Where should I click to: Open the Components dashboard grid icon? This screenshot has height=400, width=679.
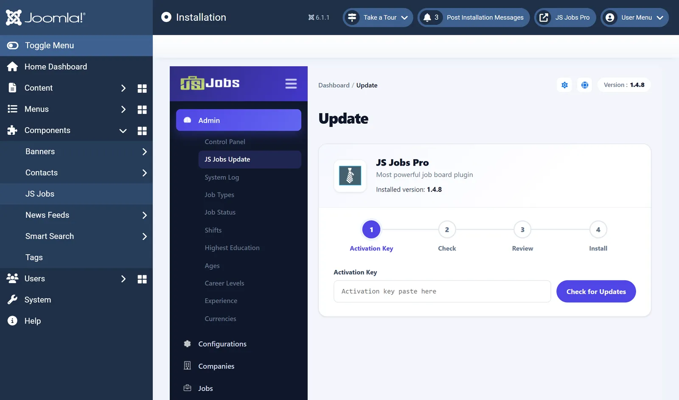pyautogui.click(x=142, y=131)
